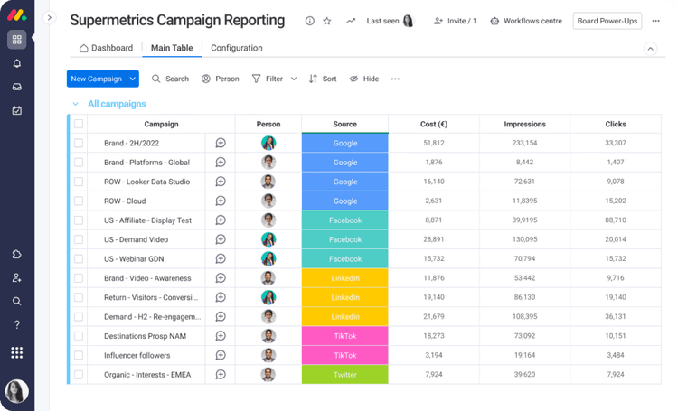Click All campaigns group title

[x=117, y=104]
